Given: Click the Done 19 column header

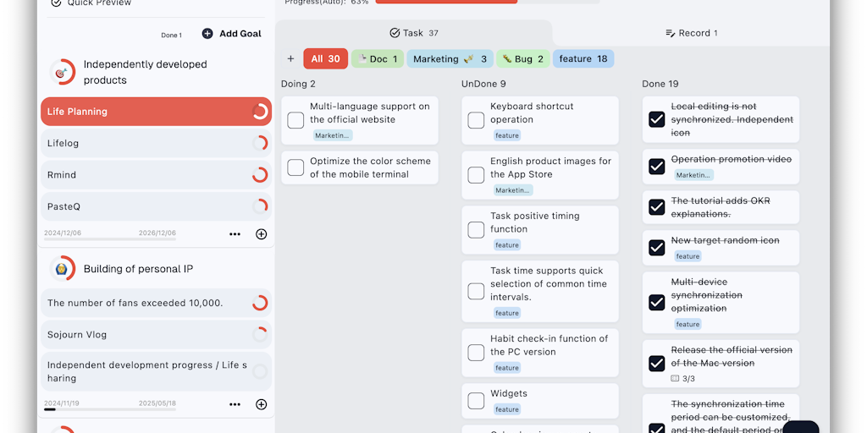Looking at the screenshot, I should [660, 84].
